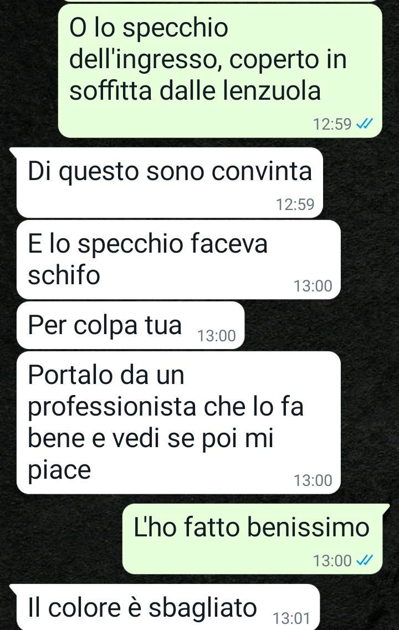Tap empty dark chat background beside "Per colpa tua"
The width and height of the screenshot is (399, 630).
tap(321, 325)
